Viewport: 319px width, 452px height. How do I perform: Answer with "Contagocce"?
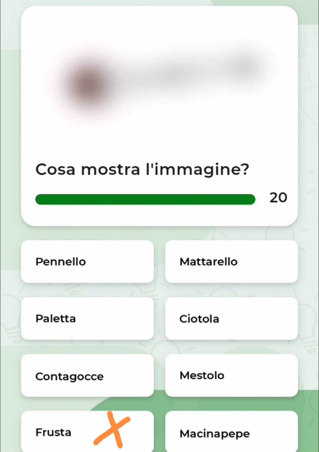[x=87, y=376]
